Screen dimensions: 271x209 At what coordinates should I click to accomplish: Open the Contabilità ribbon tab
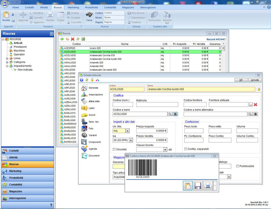[110, 7]
